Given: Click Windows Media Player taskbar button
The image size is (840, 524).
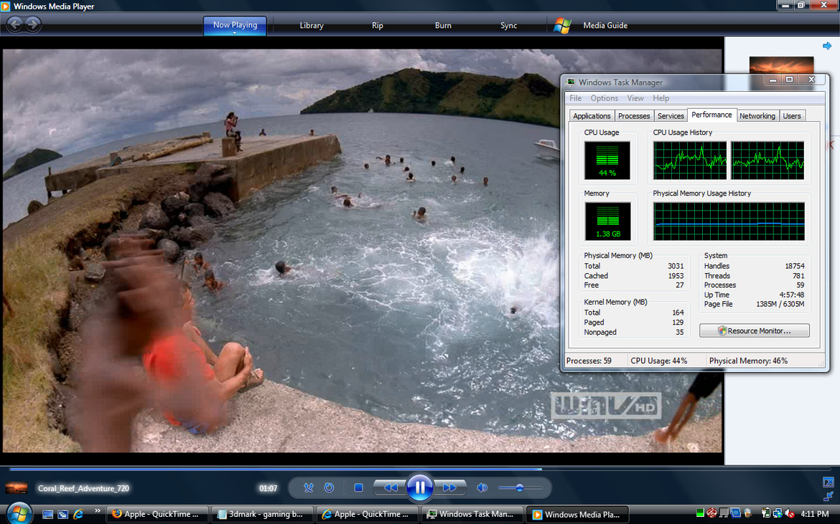Looking at the screenshot, I should tap(577, 514).
